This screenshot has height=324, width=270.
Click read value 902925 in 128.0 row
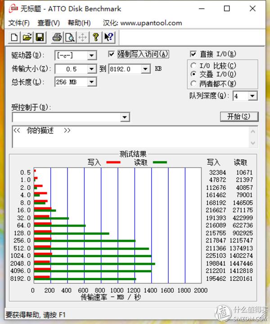pyautogui.click(x=243, y=233)
